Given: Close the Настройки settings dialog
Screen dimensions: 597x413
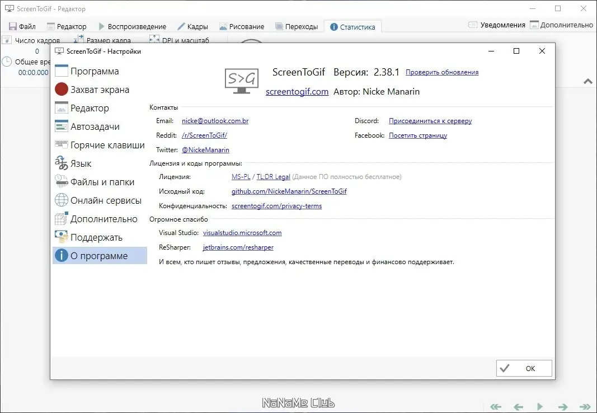Looking at the screenshot, I should 542,51.
